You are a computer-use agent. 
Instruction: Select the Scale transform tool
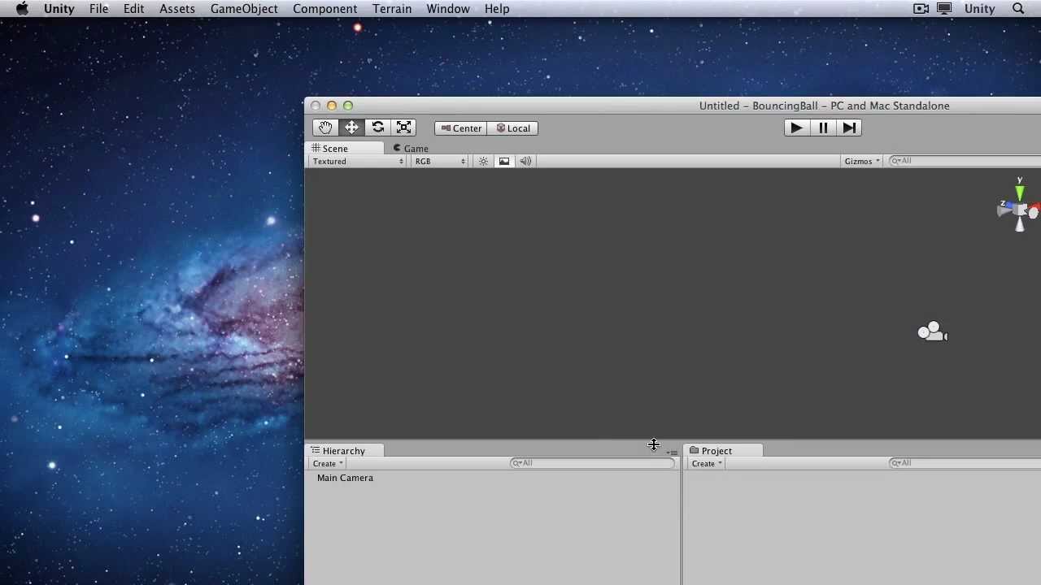click(x=403, y=128)
